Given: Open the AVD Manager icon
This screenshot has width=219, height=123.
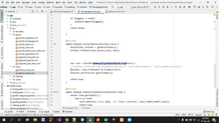Looking at the screenshot, I should click(x=203, y=7).
